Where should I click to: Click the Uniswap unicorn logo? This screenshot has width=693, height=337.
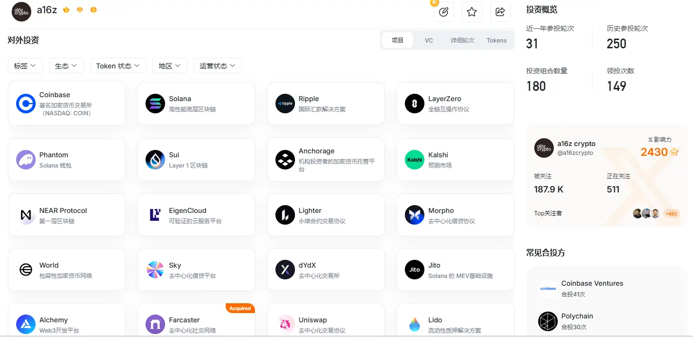285,324
